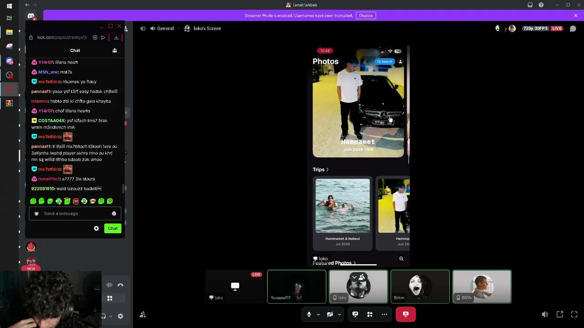Click username Islemnn in chat
The image size is (584, 328).
40,101
